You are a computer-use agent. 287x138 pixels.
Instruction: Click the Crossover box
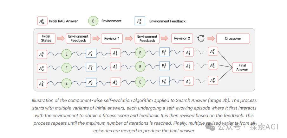point(233,38)
